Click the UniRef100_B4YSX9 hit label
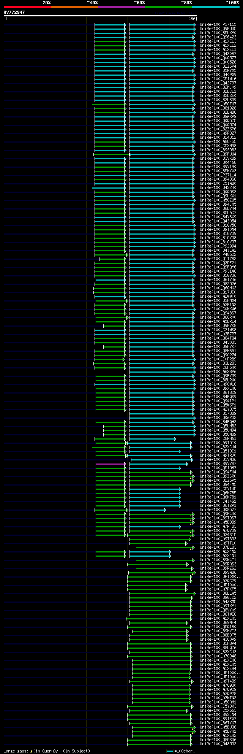This screenshot has width=243, height=754. pos(218,217)
